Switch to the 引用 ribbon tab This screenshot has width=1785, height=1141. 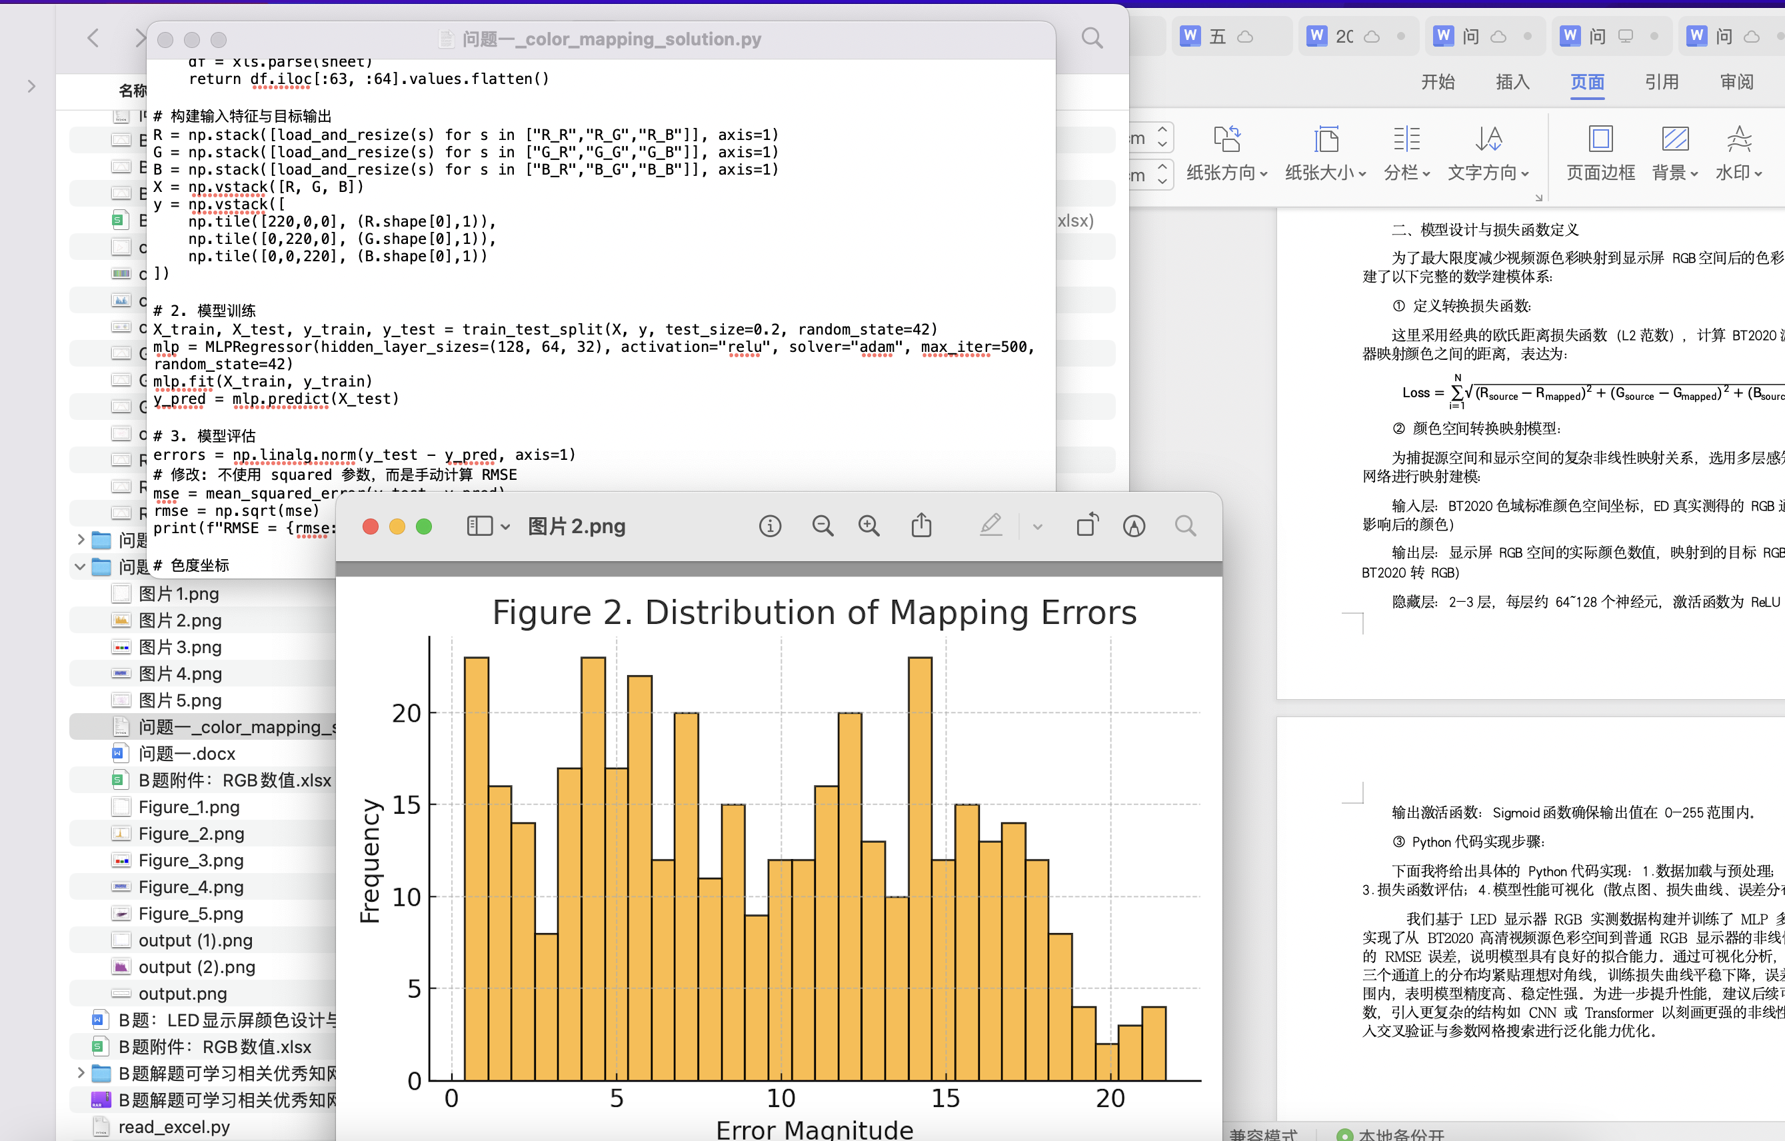(x=1661, y=81)
